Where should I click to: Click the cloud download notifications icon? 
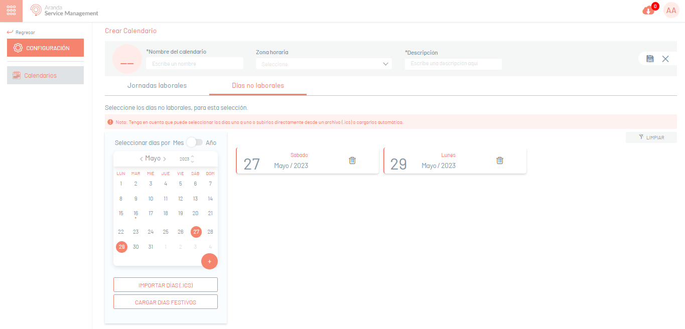point(648,11)
